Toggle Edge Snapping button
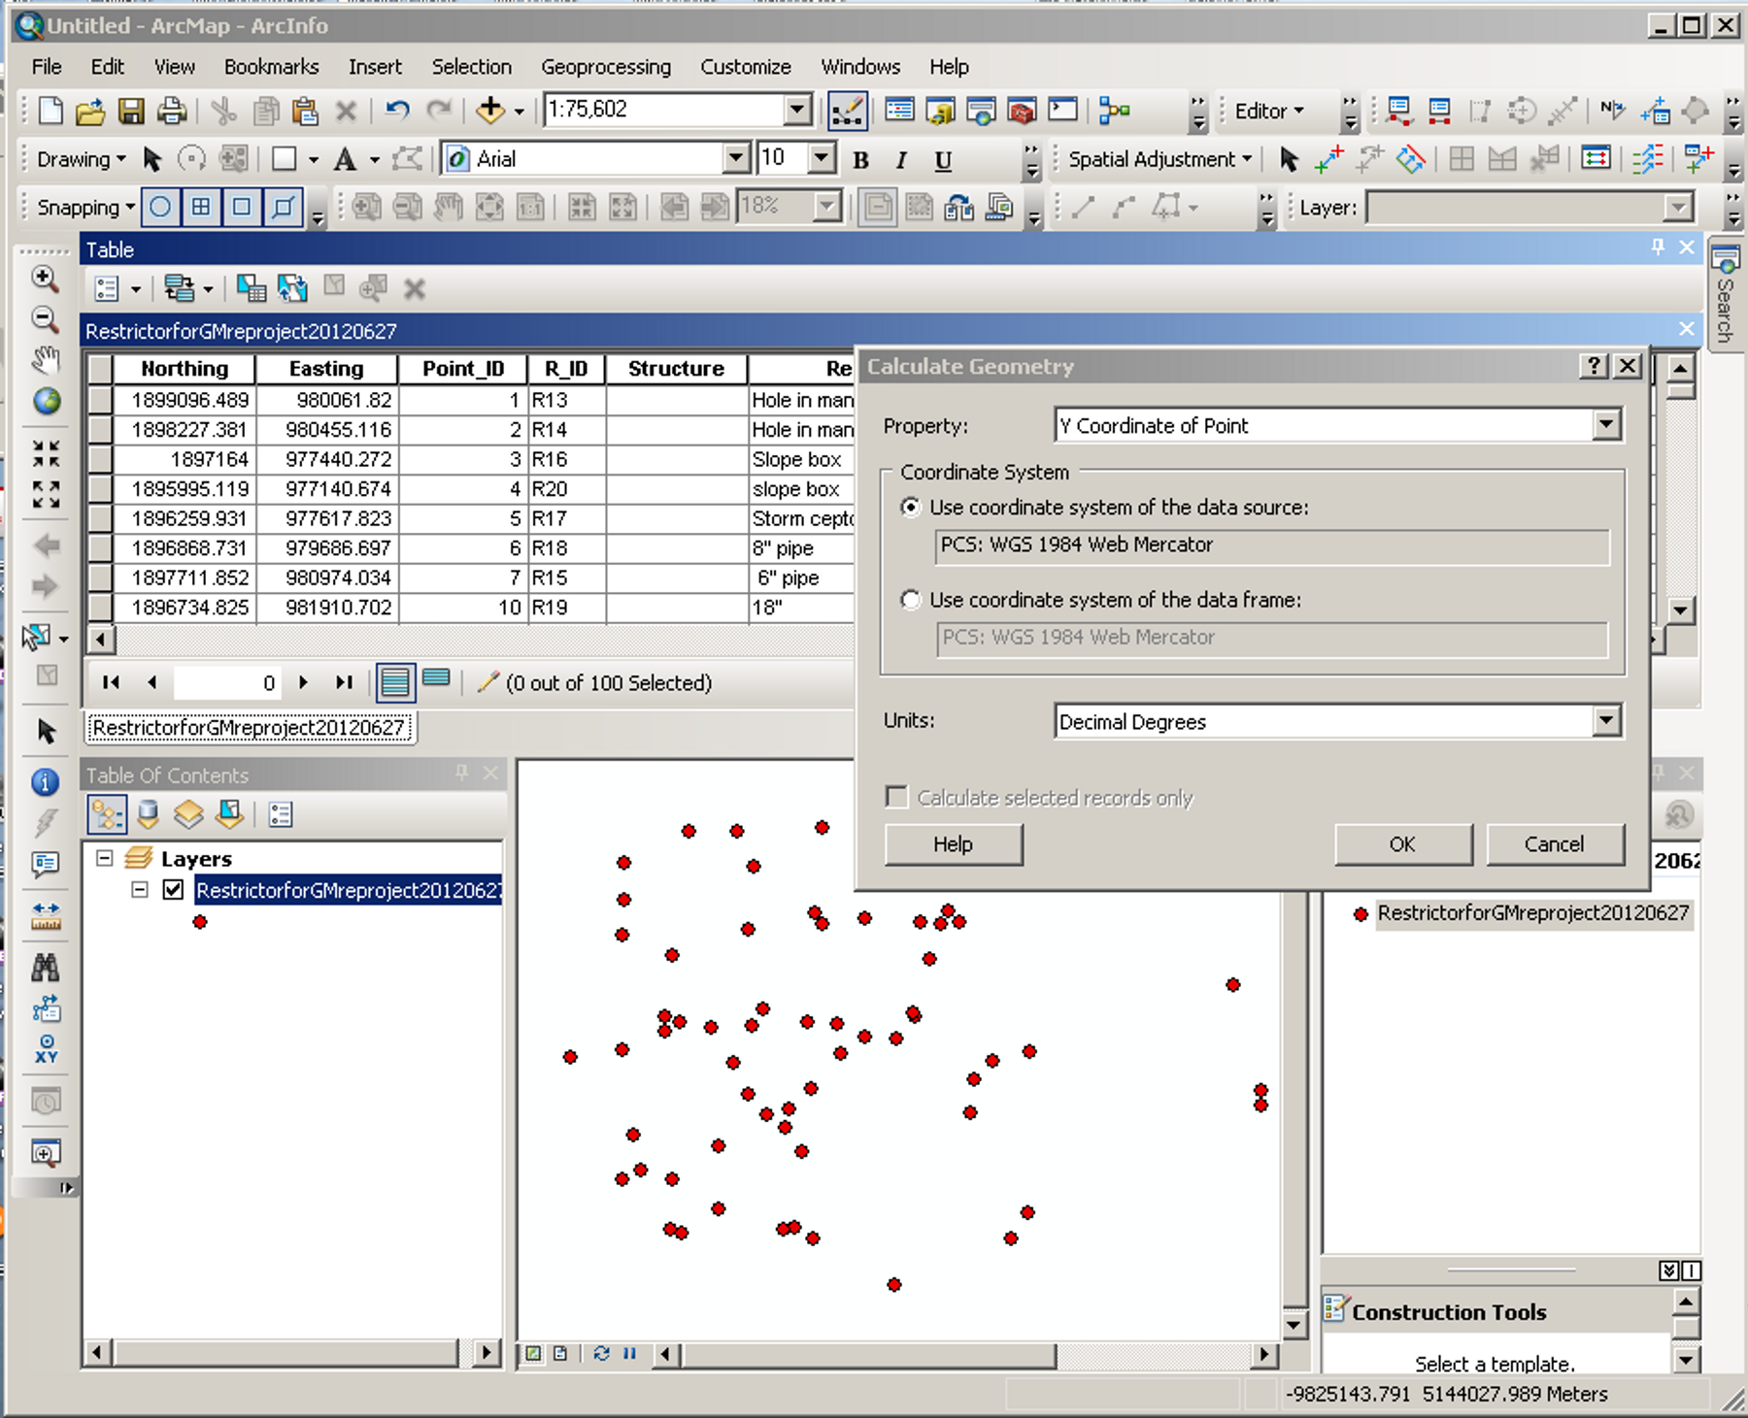Viewport: 1748px width, 1418px height. pos(284,207)
